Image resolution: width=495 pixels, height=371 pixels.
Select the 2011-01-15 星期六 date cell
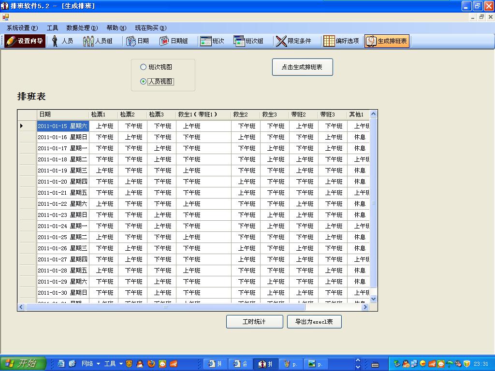(x=63, y=126)
